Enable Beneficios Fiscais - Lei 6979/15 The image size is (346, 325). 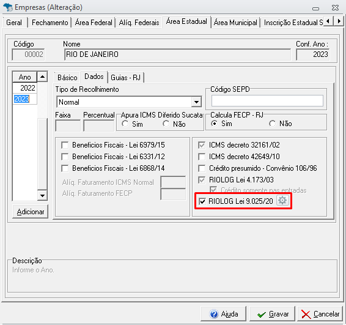tap(65, 145)
